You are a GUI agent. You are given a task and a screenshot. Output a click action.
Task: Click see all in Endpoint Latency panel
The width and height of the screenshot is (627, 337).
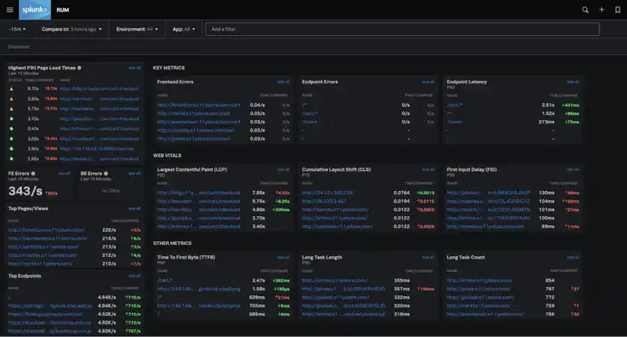click(573, 82)
